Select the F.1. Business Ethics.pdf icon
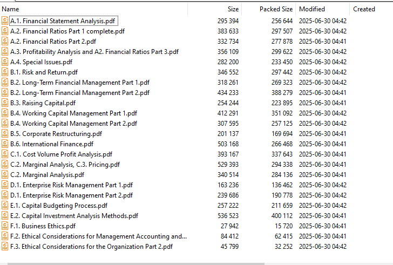Screen dimensions: 393x265 [x=5, y=226]
